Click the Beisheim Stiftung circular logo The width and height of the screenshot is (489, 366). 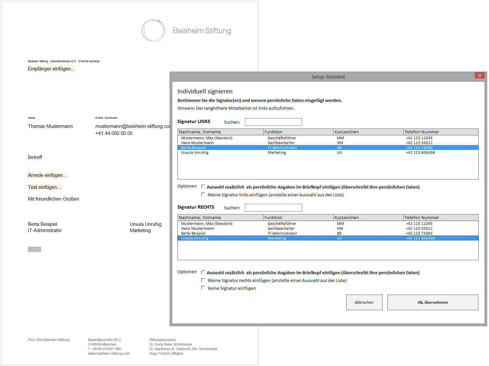pos(153,30)
